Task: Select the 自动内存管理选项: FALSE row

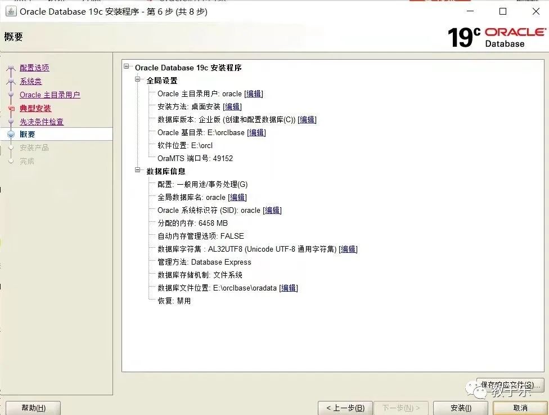Action: [201, 236]
